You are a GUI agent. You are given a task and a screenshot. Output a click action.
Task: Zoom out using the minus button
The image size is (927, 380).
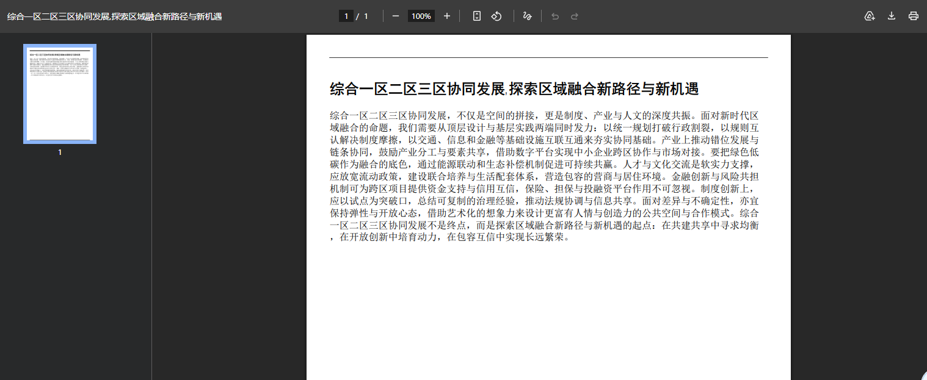click(x=395, y=16)
